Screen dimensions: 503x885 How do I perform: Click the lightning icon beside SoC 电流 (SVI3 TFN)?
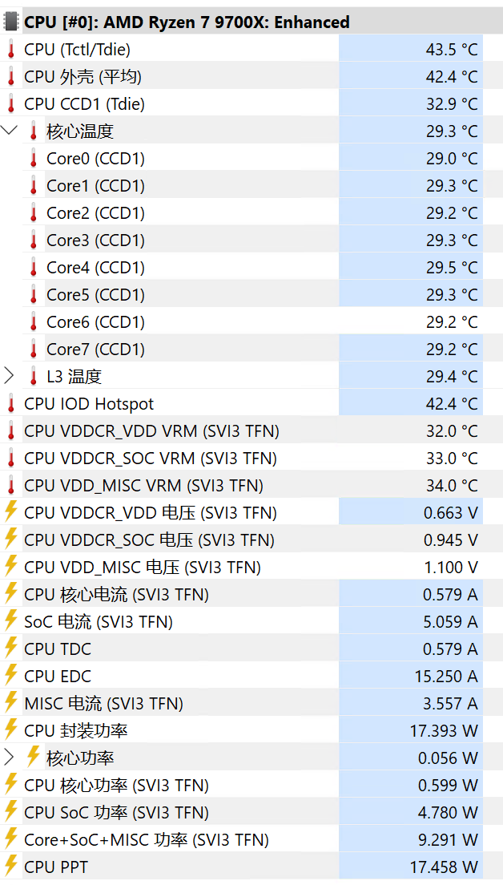(10, 621)
